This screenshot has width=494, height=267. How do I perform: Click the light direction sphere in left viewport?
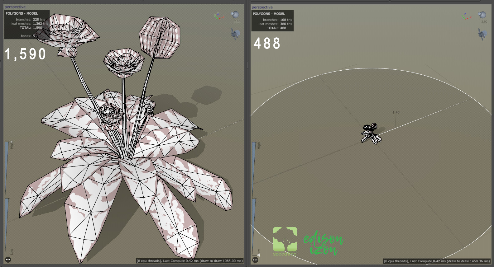tap(235, 15)
